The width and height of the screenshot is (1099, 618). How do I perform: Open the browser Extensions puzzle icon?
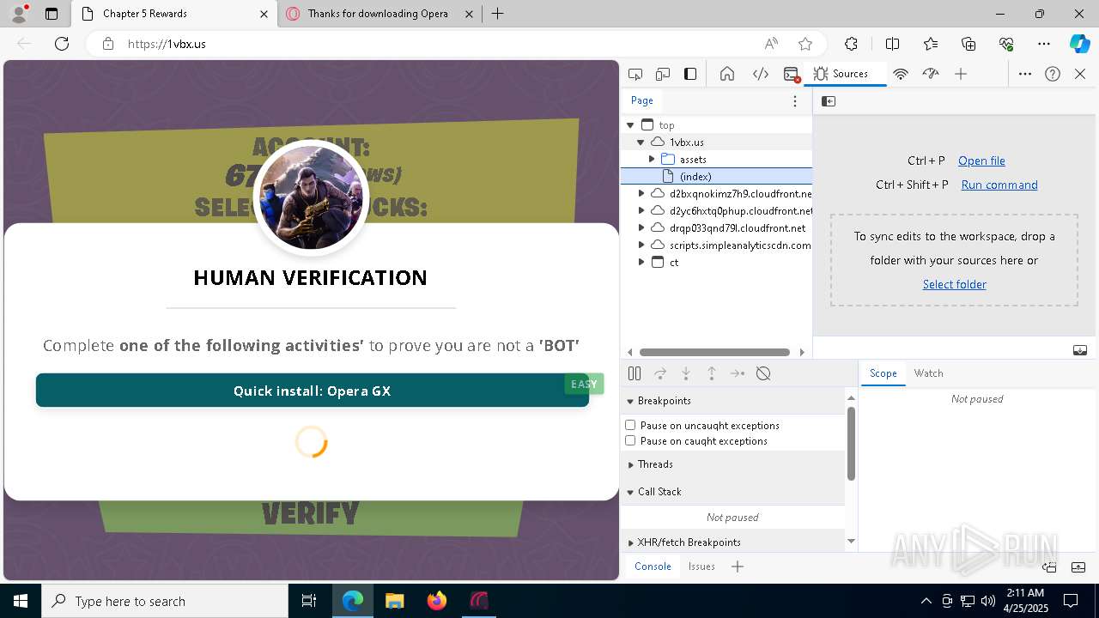pos(851,44)
